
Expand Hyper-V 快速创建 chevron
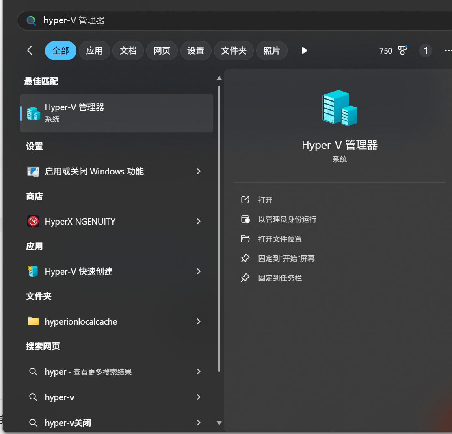198,271
